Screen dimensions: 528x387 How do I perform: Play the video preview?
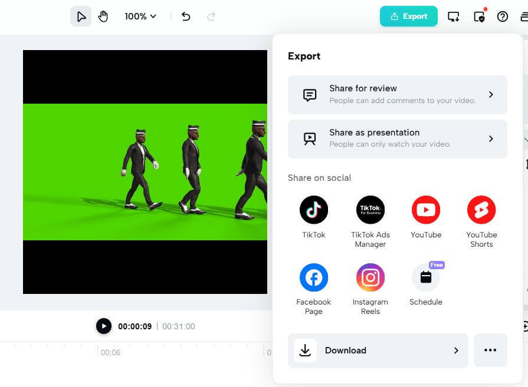(x=104, y=326)
